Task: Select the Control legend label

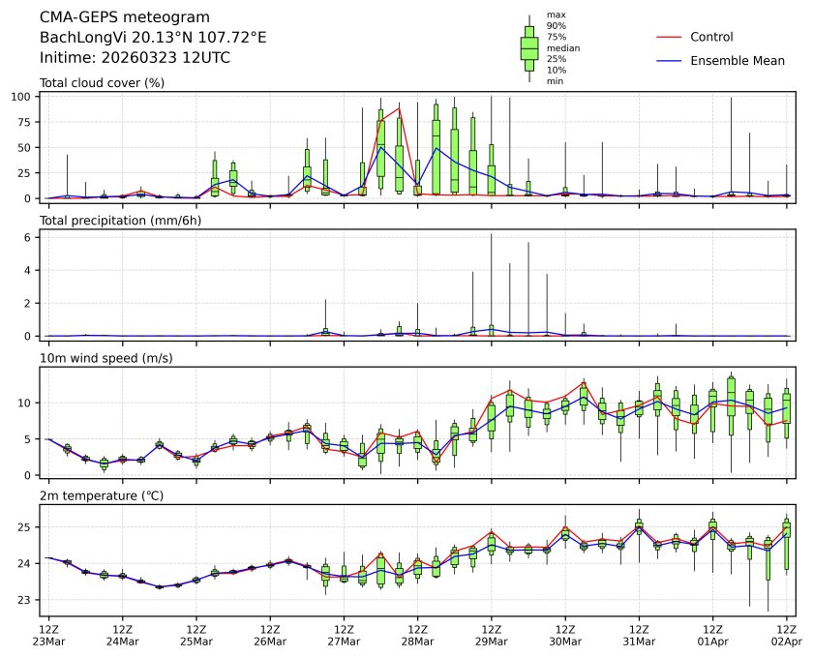Action: [711, 37]
